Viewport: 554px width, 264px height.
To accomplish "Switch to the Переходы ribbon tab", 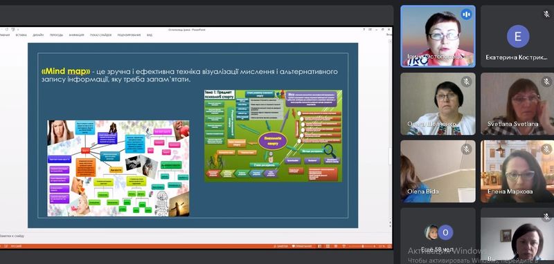I will 56,35.
